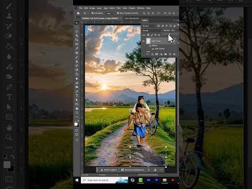Toggle lock image pixels brush icon

(x=152, y=35)
